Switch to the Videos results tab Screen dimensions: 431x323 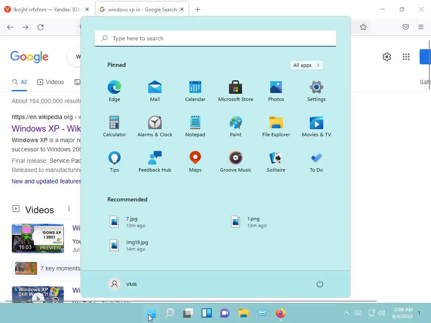point(51,82)
